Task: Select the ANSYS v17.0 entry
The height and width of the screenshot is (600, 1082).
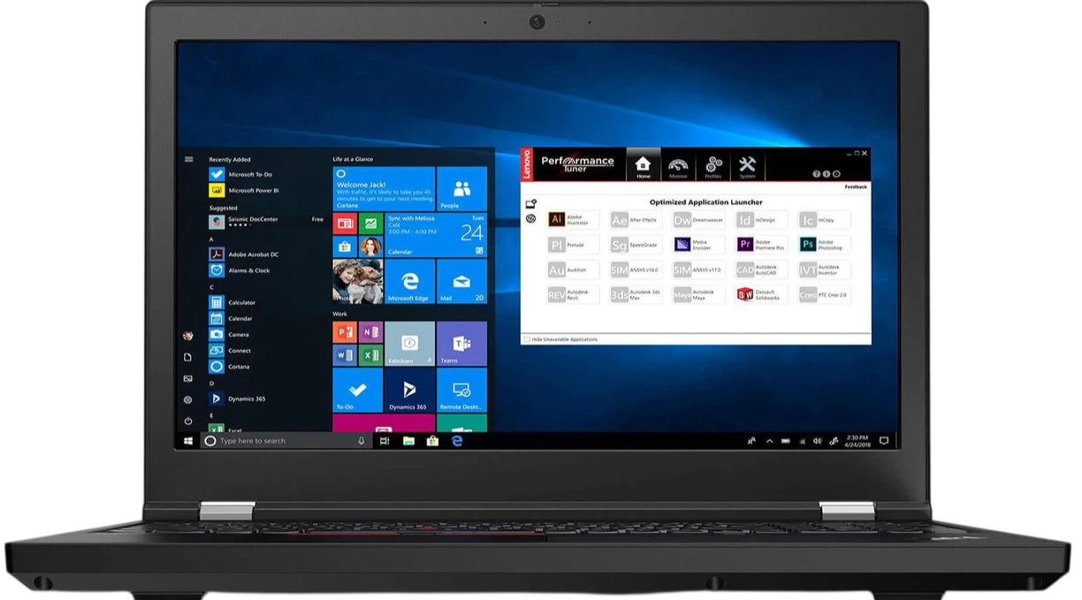Action: pyautogui.click(x=698, y=270)
